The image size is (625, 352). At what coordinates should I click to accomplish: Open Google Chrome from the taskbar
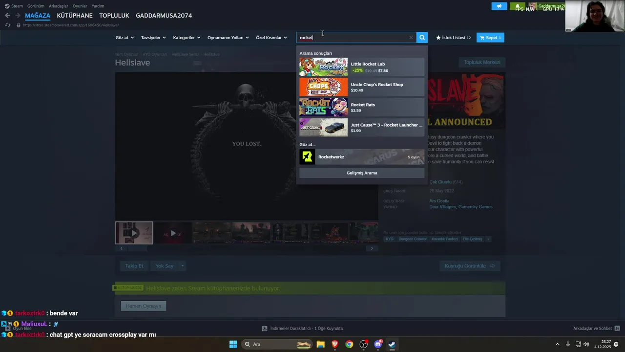click(x=349, y=344)
